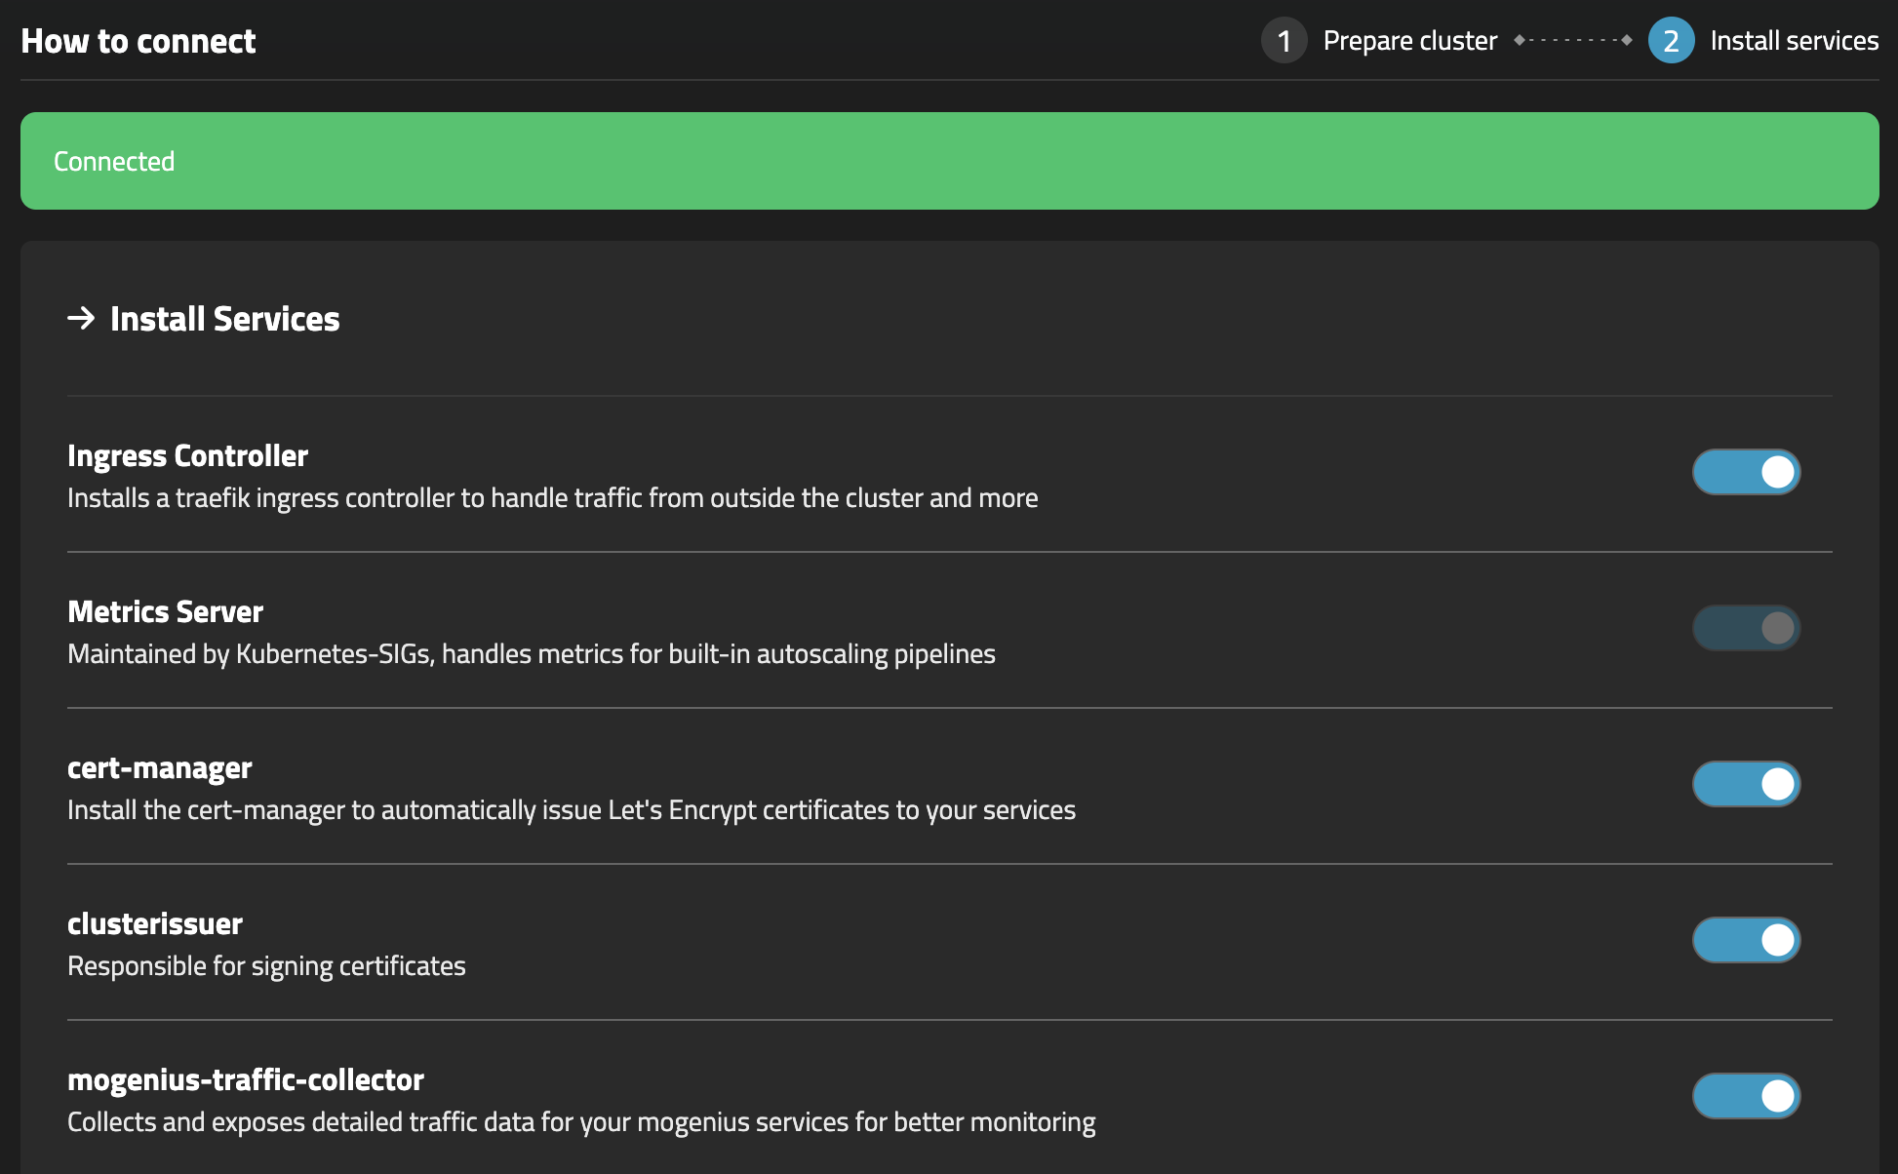This screenshot has width=1898, height=1174.
Task: Click the clusterissuer service title
Action: [x=154, y=922]
